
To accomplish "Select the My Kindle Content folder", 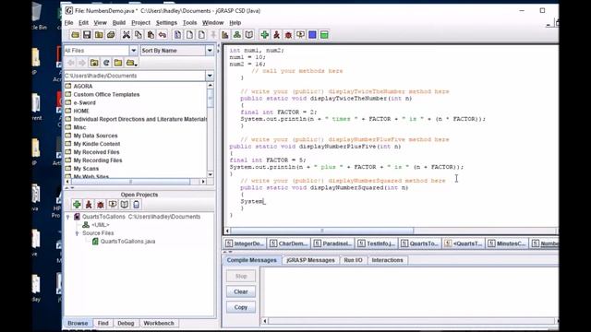I will tap(97, 144).
